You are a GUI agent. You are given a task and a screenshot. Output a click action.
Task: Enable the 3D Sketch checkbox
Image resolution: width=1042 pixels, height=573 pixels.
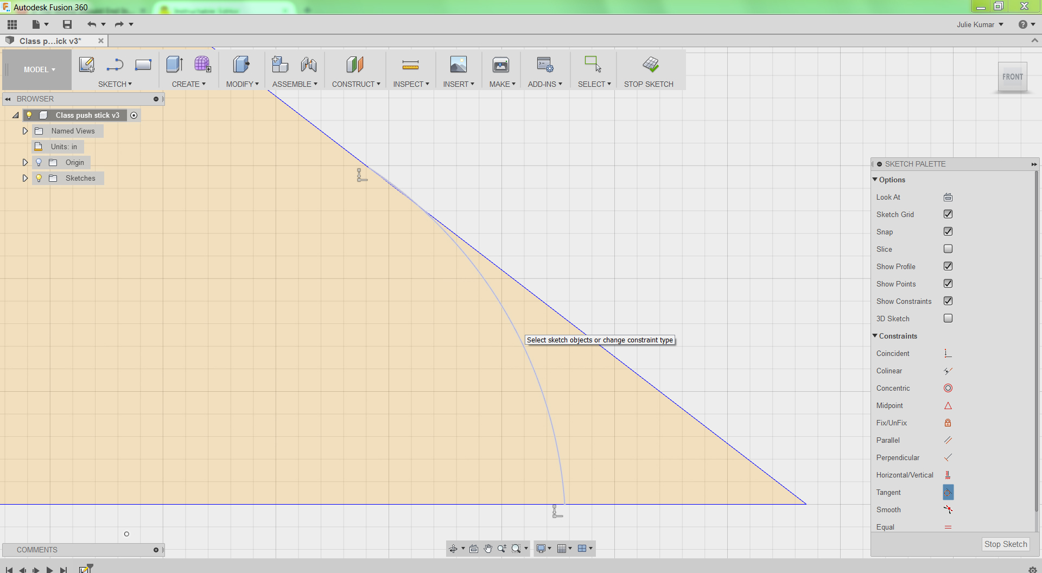[x=948, y=319]
